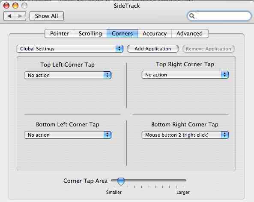Click the red close window button

pos(6,6)
